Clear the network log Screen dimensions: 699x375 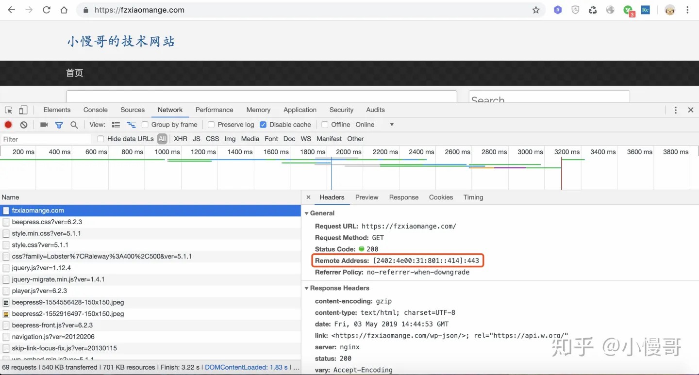pyautogui.click(x=24, y=125)
